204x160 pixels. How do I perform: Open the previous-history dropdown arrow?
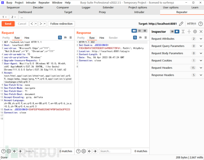click(x=36, y=24)
